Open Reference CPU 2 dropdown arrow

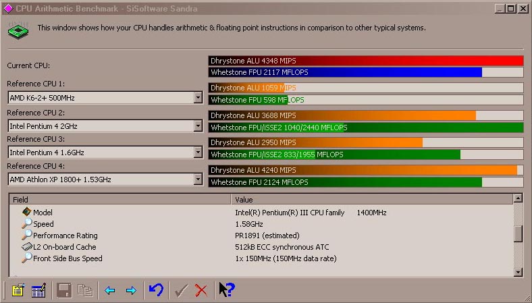click(x=198, y=126)
